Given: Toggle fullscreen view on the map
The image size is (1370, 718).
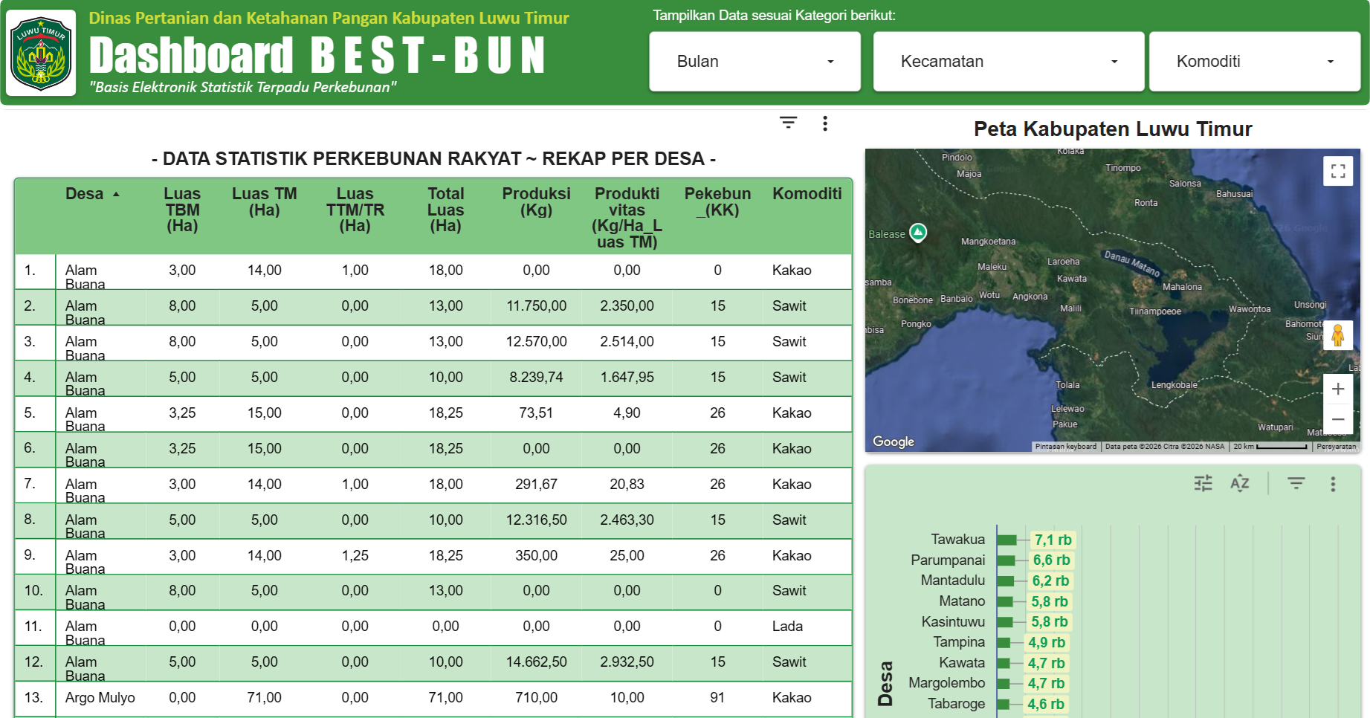Looking at the screenshot, I should [x=1338, y=172].
